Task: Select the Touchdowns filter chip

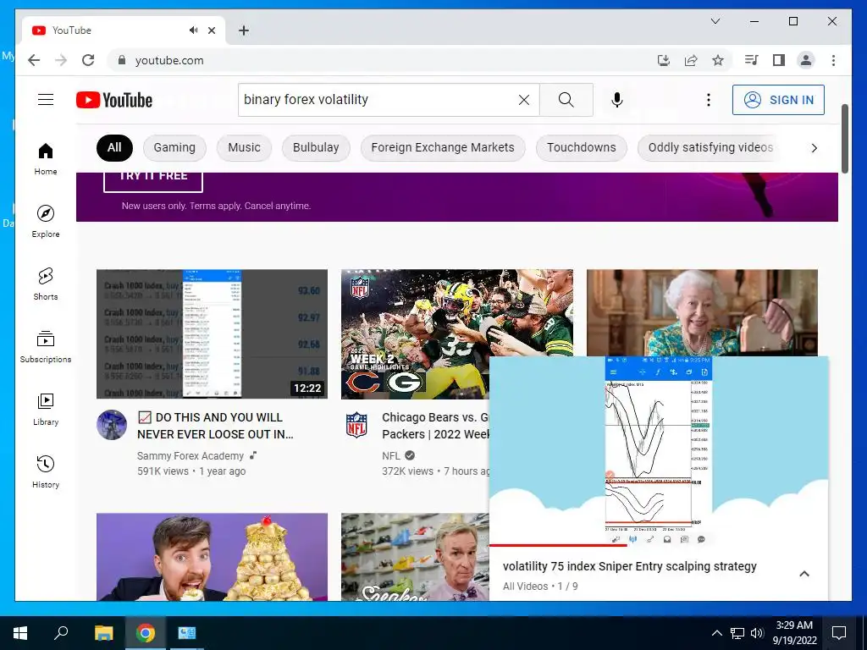Action: click(x=581, y=147)
